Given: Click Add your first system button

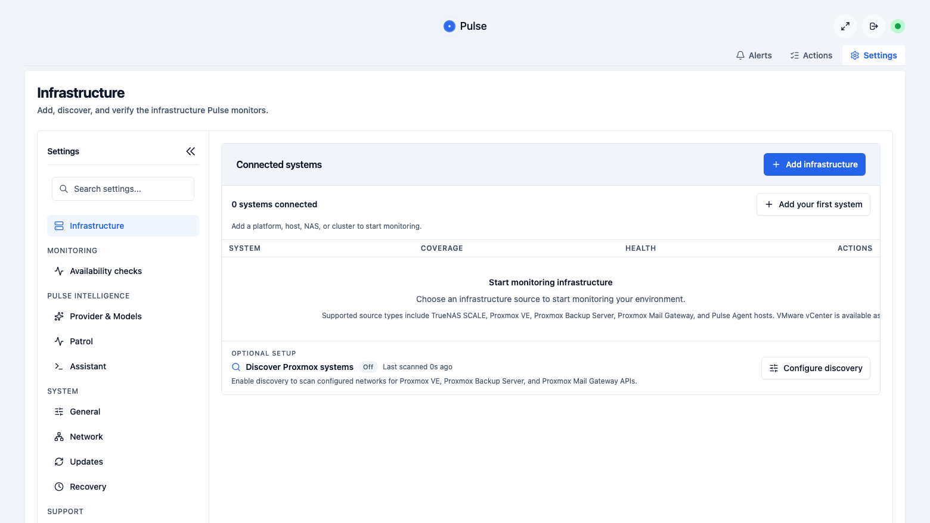Looking at the screenshot, I should (x=813, y=204).
